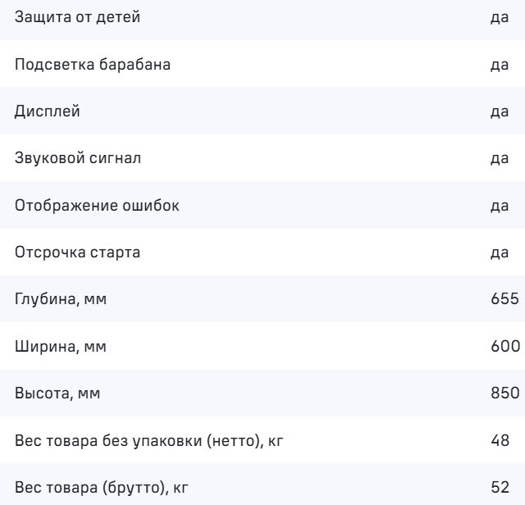Click the "Защита от детей" label
Image resolution: width=525 pixels, height=505 pixels.
click(71, 17)
